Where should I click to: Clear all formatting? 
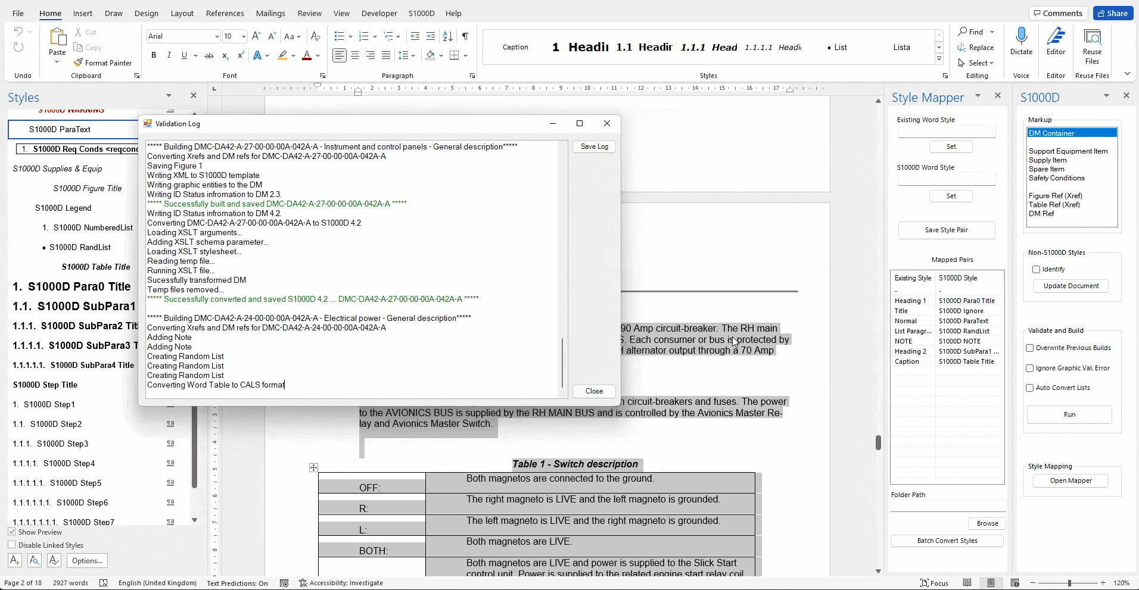[x=316, y=36]
